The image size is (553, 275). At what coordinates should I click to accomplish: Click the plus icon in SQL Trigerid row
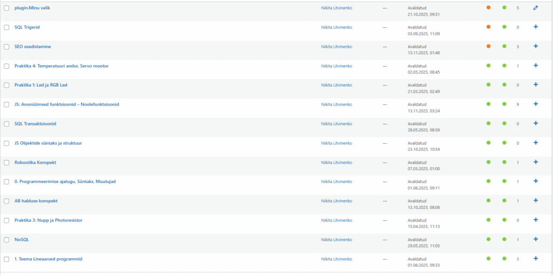[x=536, y=26]
